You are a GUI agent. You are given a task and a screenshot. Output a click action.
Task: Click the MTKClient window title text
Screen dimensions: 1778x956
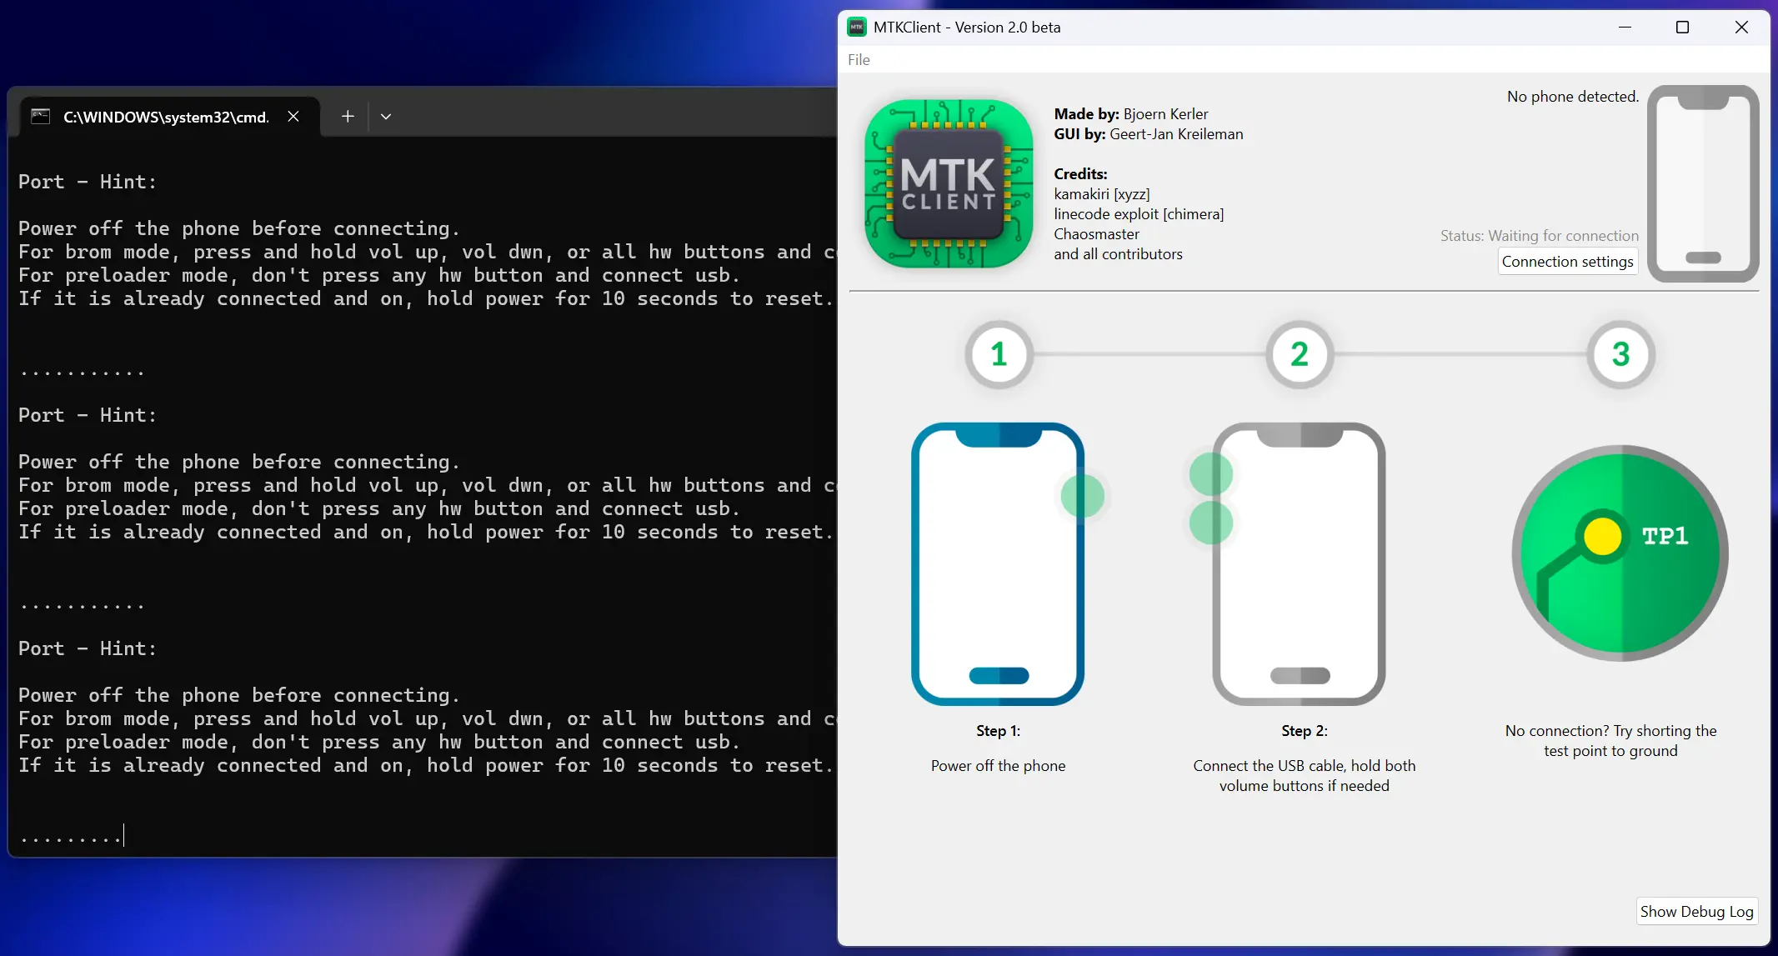click(967, 28)
